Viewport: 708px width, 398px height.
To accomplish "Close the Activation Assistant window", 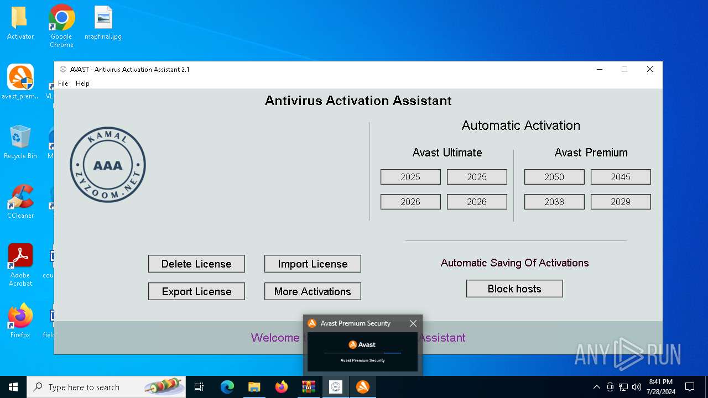I will pyautogui.click(x=650, y=69).
